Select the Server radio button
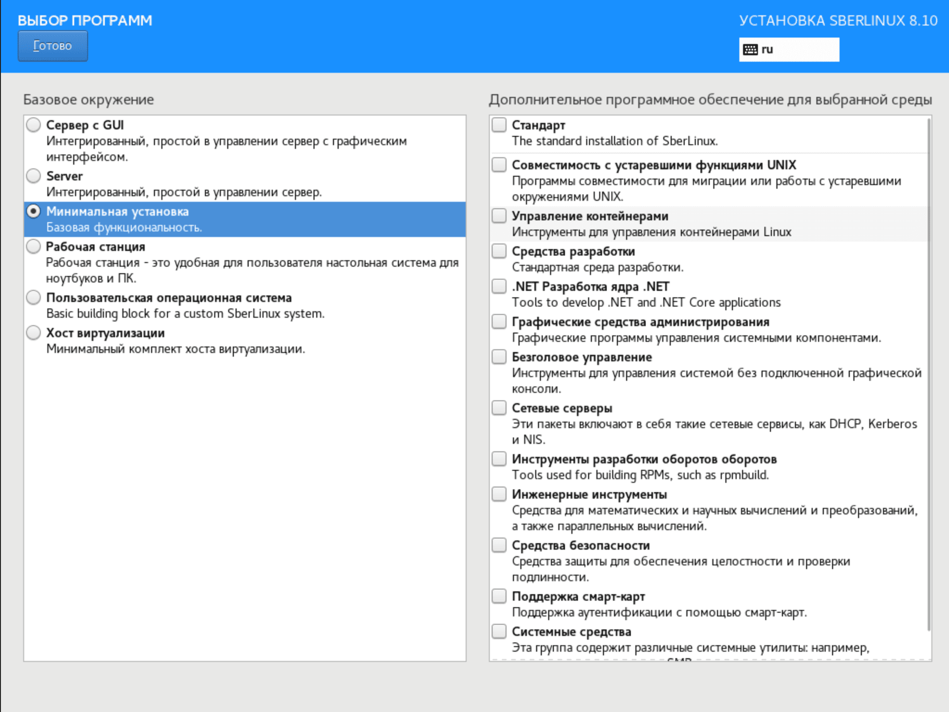 [x=33, y=176]
